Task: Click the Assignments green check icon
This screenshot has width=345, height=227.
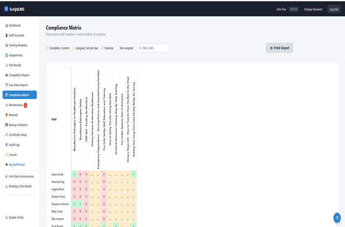Action: [6, 55]
